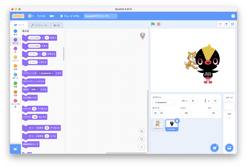
Task: Click the green flag to start
Action: [x=153, y=24]
